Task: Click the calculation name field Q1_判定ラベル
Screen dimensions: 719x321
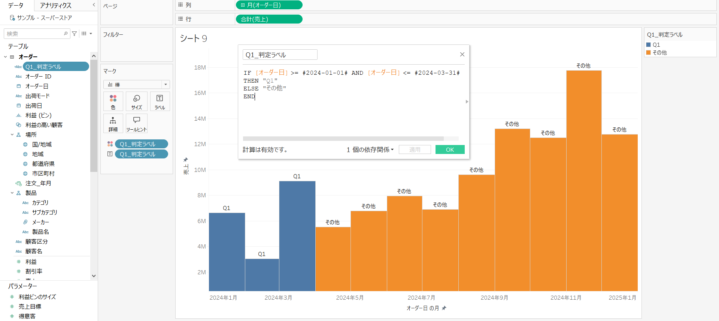Action: [x=280, y=55]
